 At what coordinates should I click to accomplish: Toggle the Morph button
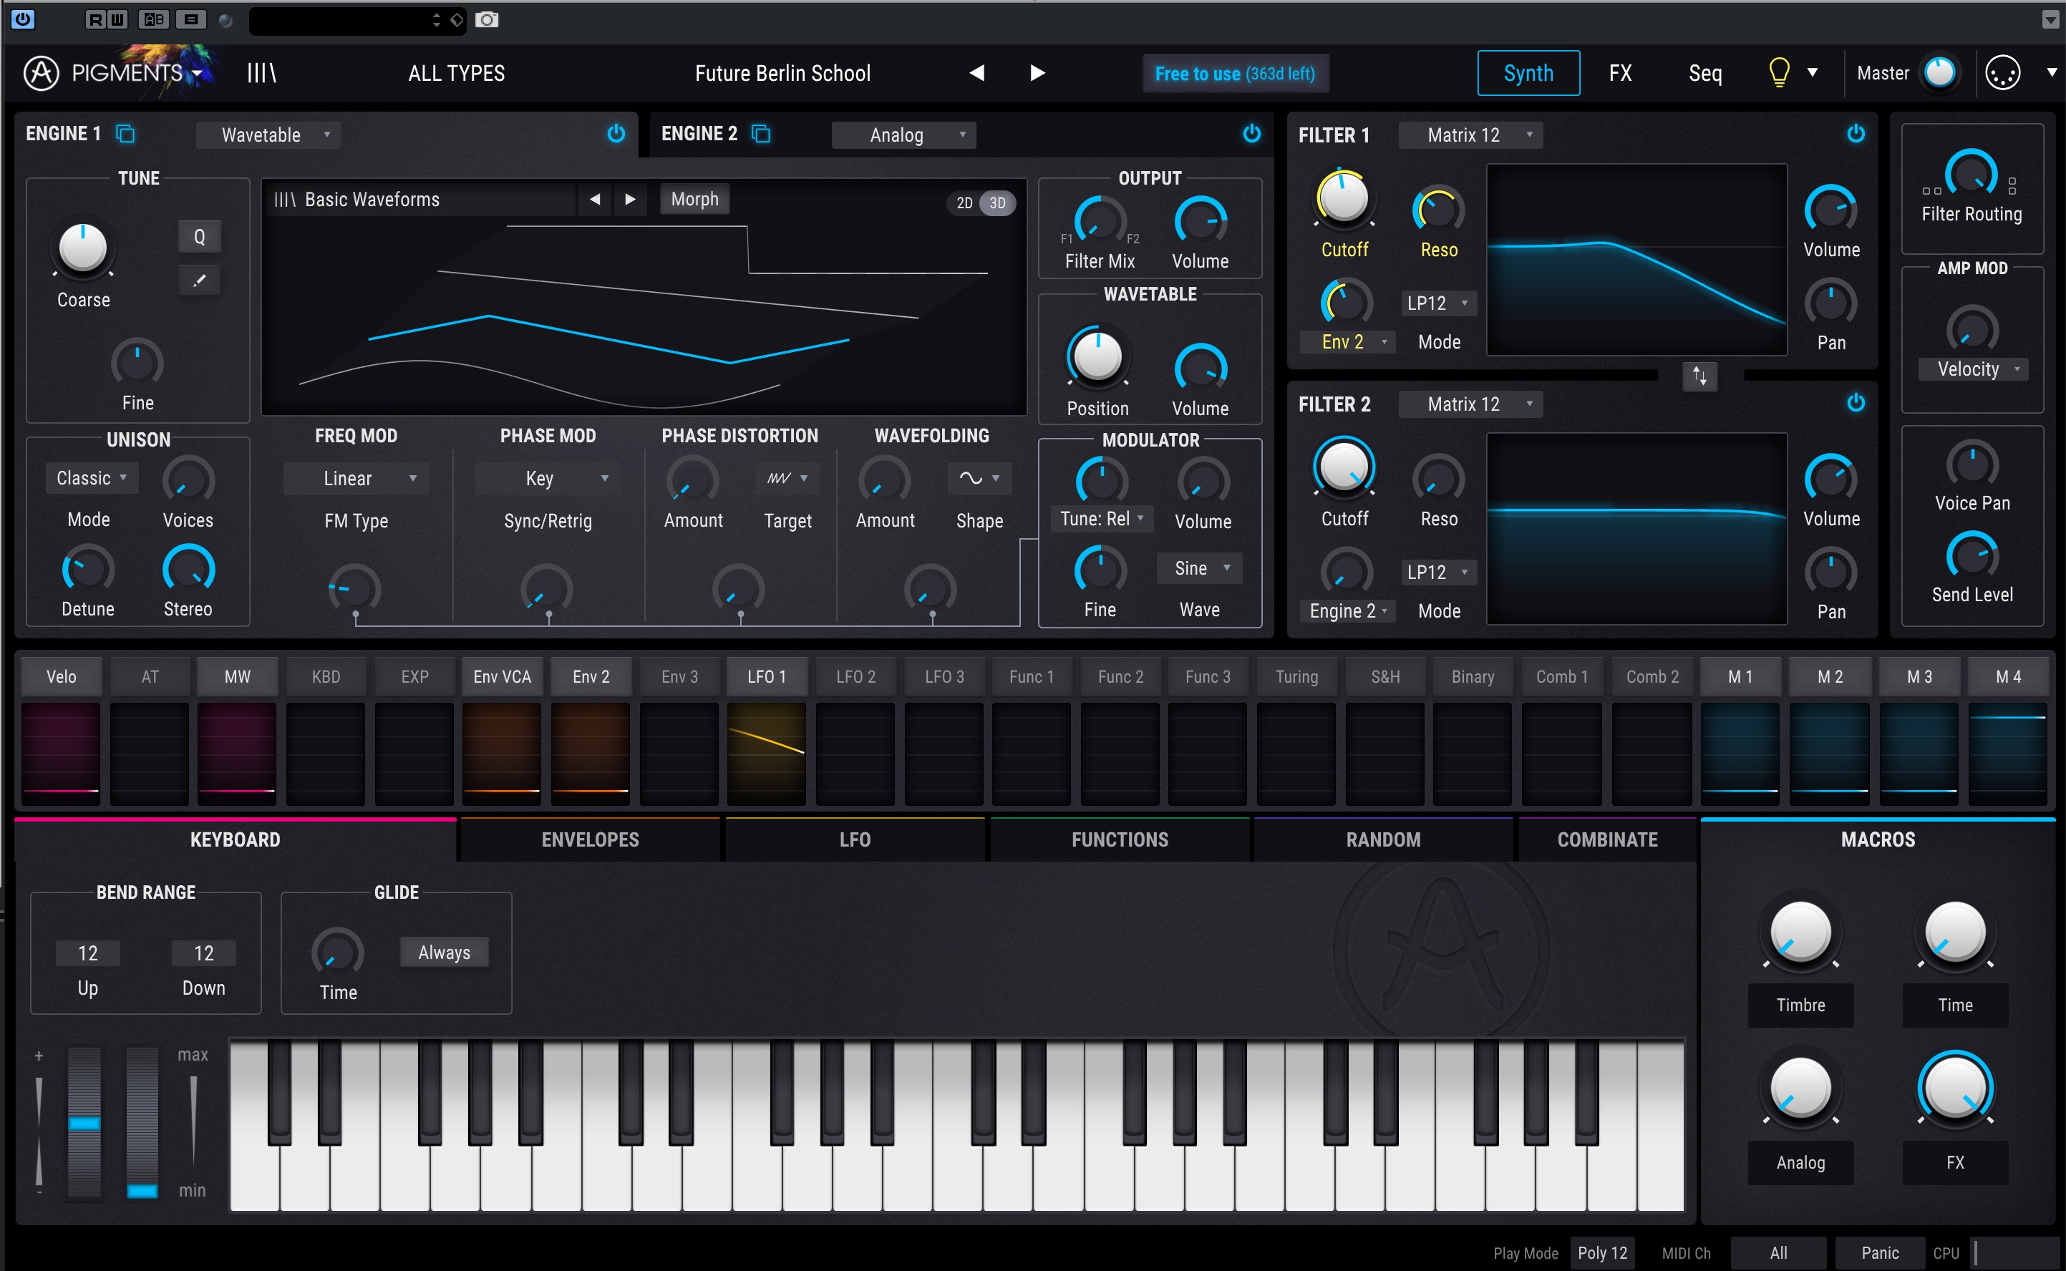coord(694,199)
